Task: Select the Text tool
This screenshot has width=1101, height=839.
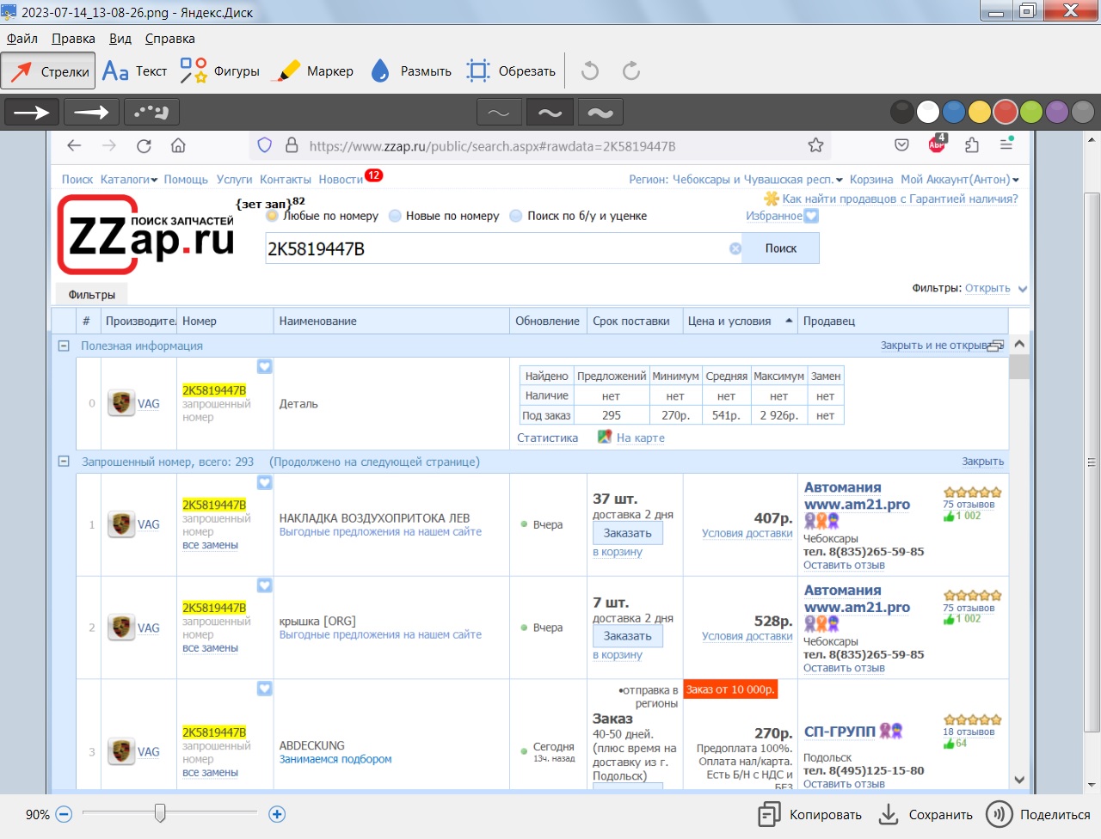Action: pyautogui.click(x=134, y=71)
